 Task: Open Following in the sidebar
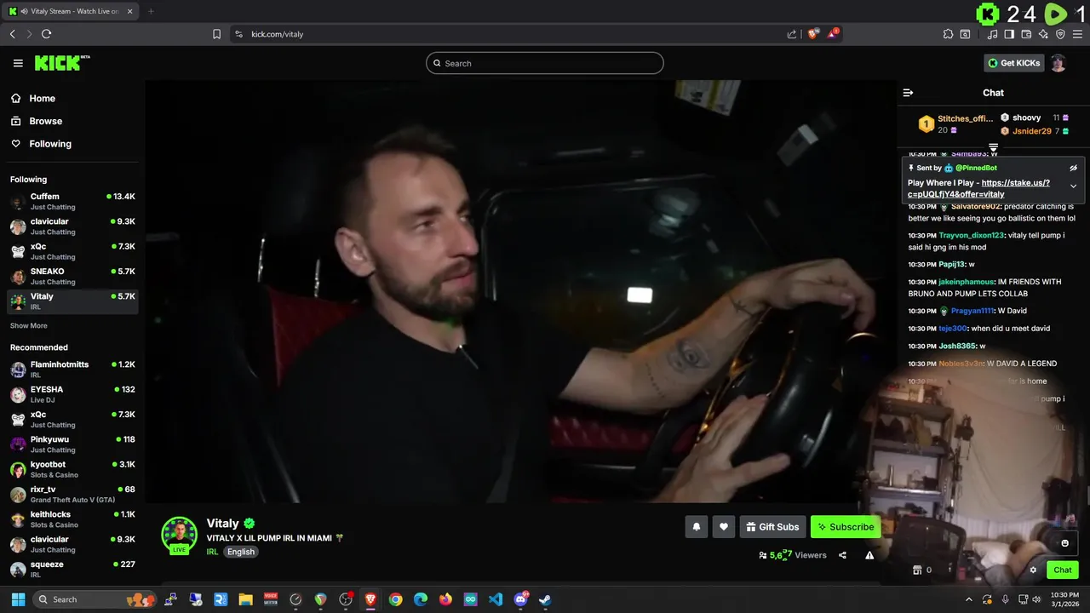(50, 144)
